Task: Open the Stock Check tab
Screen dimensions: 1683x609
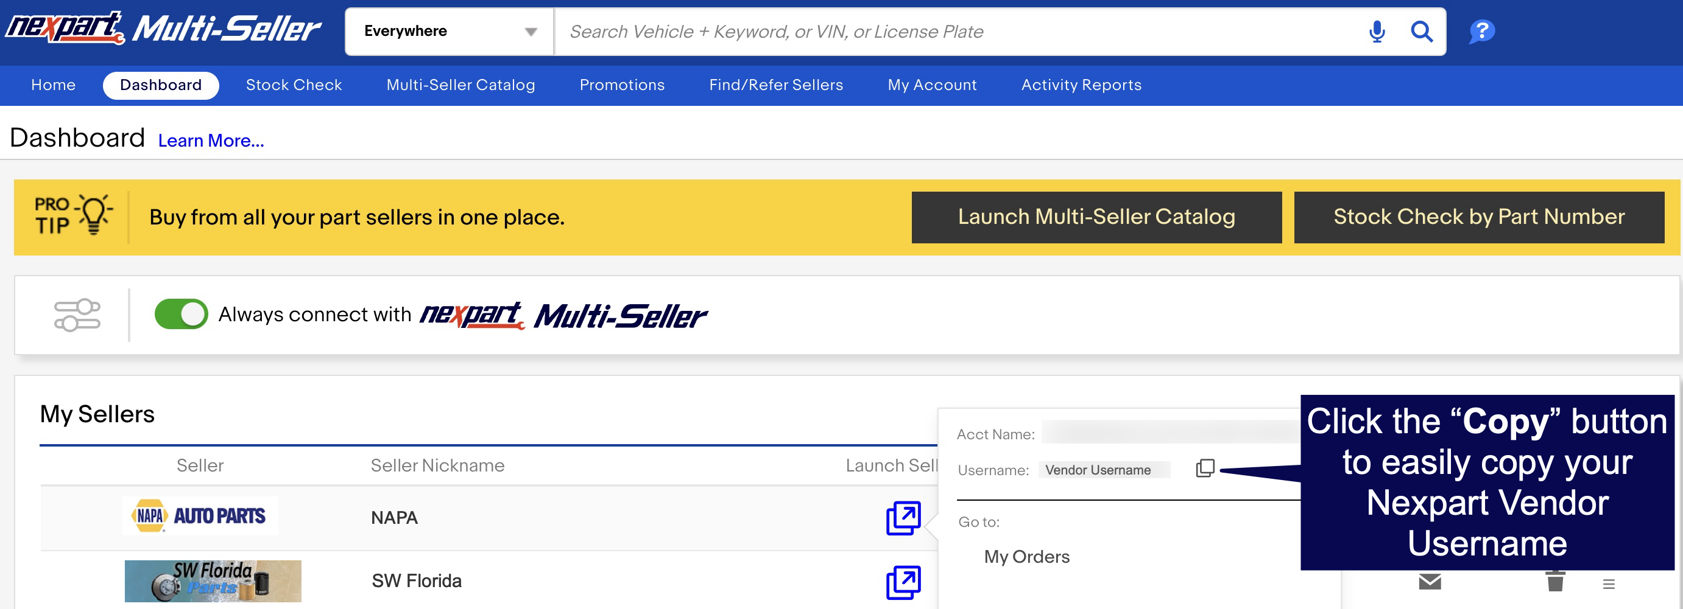Action: 294,85
